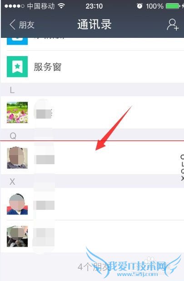Image resolution: width=184 pixels, height=281 pixels.
Task: Tap the alarm clock status icon
Action: click(x=139, y=6)
